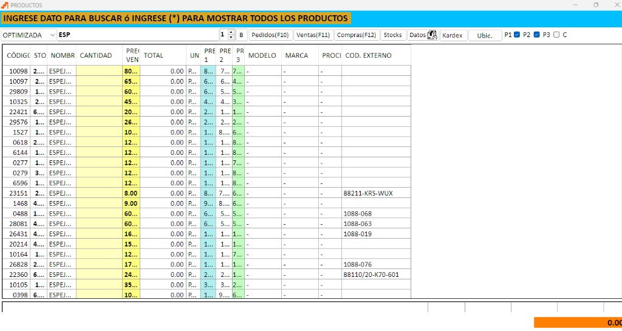Select product code 20214 cell
Screen dimensions: 622x331
pos(16,244)
